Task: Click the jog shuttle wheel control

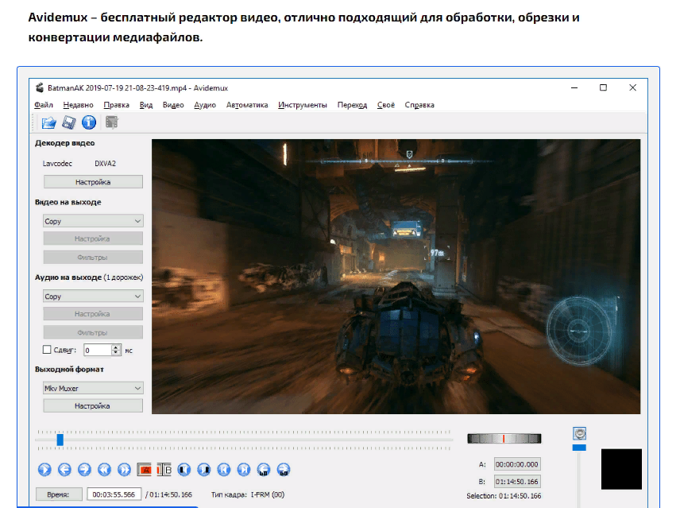Action: point(504,439)
